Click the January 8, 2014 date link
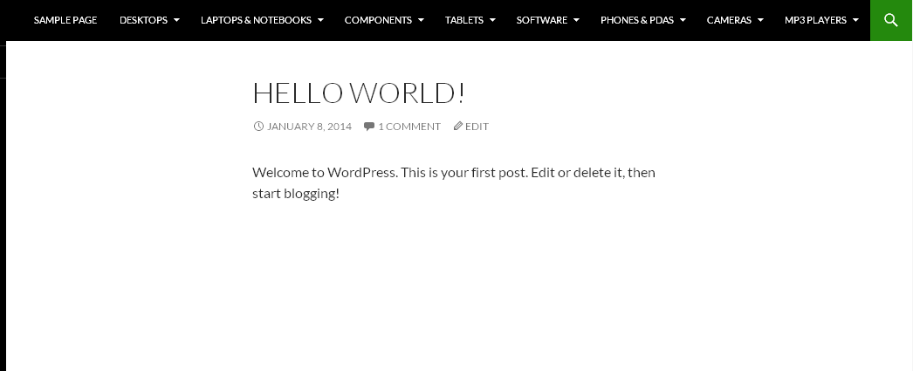Viewport: 913px width, 371px height. pos(309,127)
